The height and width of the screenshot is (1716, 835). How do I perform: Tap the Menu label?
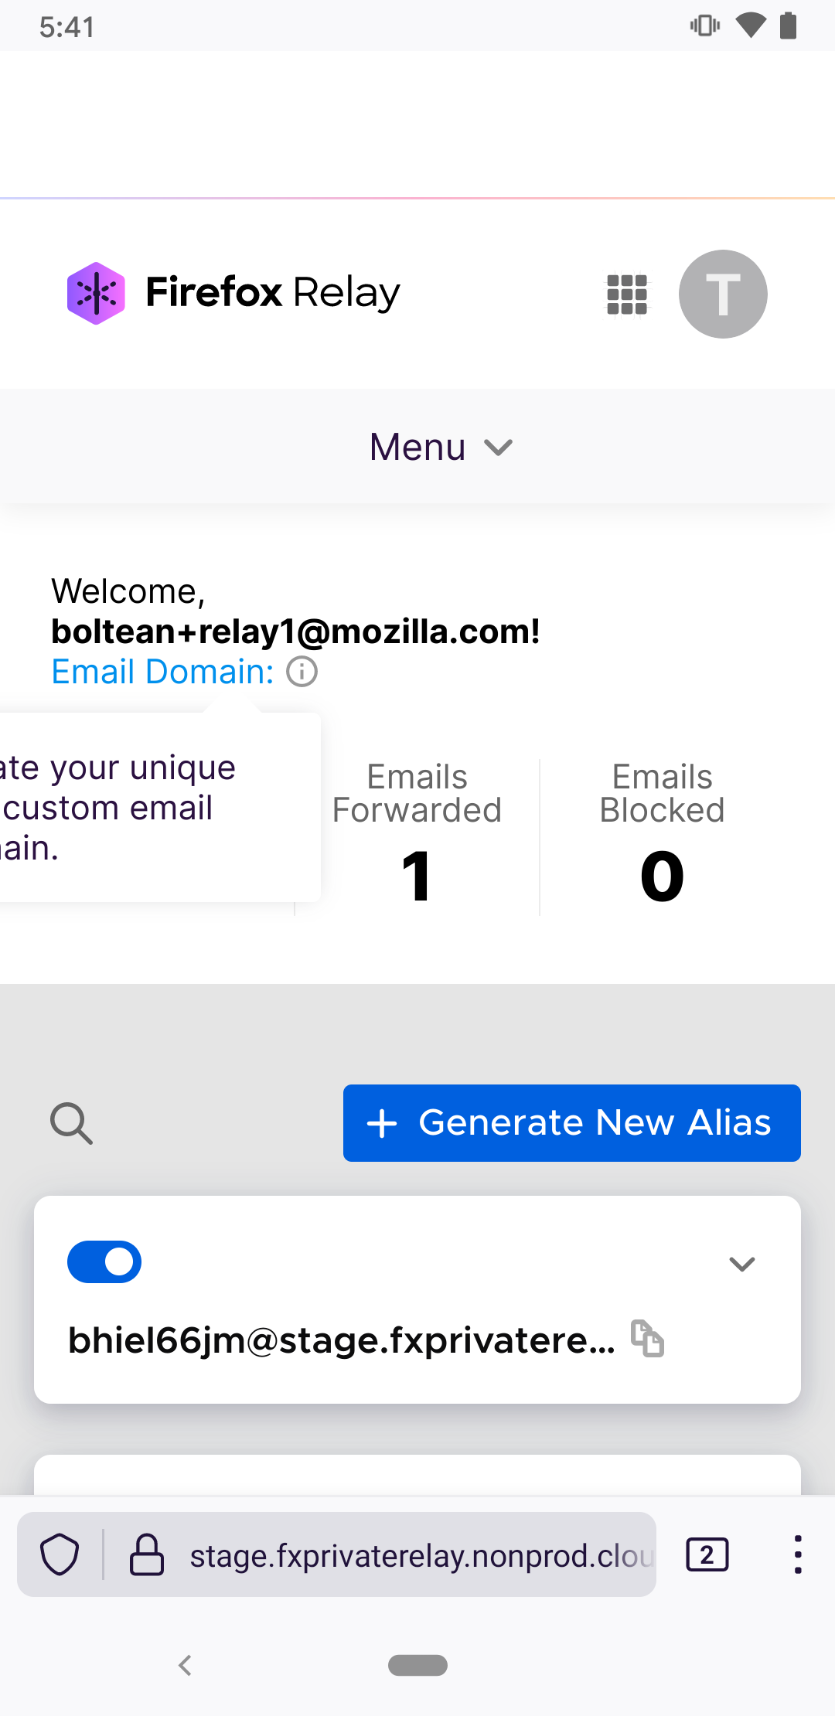[417, 447]
